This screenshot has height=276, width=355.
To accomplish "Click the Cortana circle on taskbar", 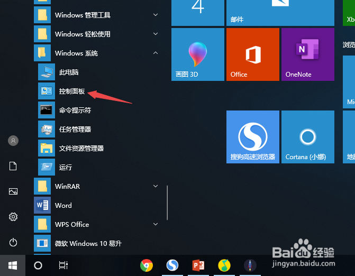I will point(38,265).
